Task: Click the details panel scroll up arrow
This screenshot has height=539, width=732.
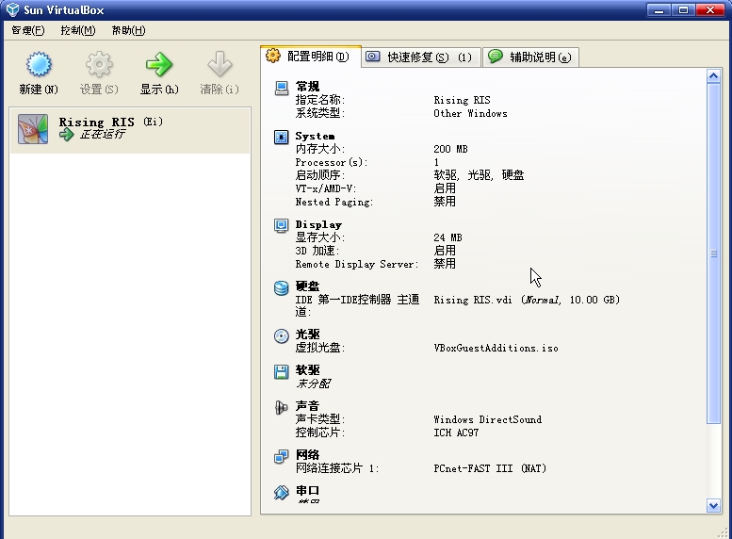Action: (713, 76)
